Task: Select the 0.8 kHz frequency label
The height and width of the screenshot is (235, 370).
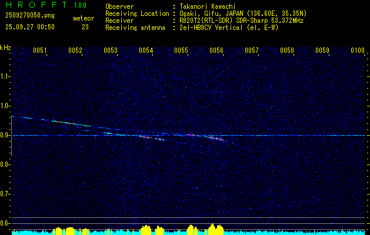Action: pos(5,164)
